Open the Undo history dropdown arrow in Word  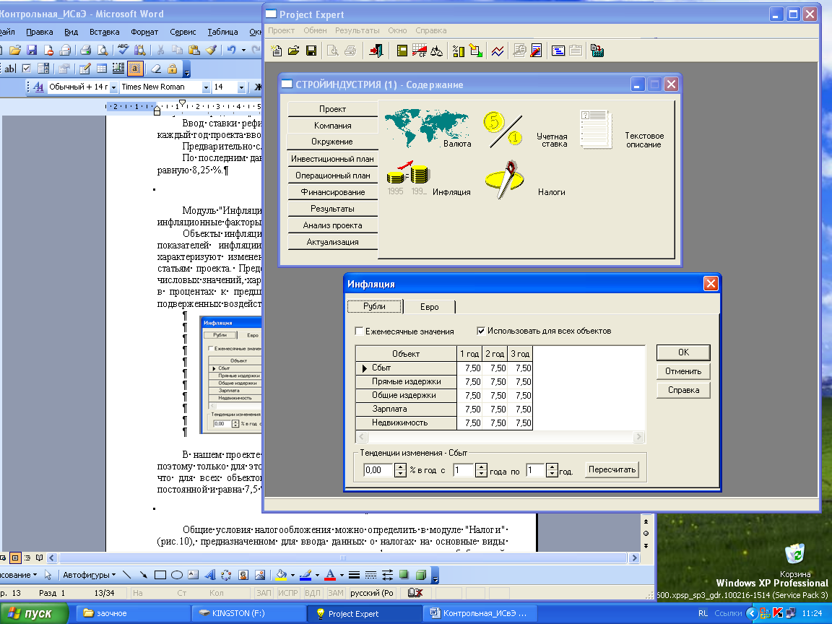tap(243, 50)
